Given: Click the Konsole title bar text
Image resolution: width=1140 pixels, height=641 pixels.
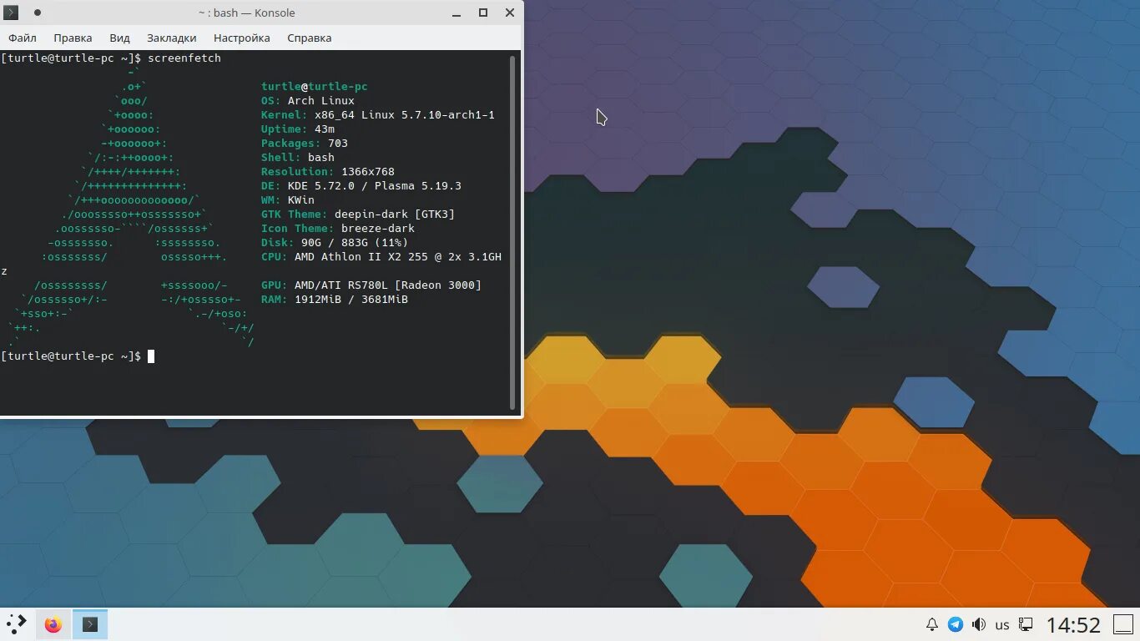Looking at the screenshot, I should tap(246, 13).
